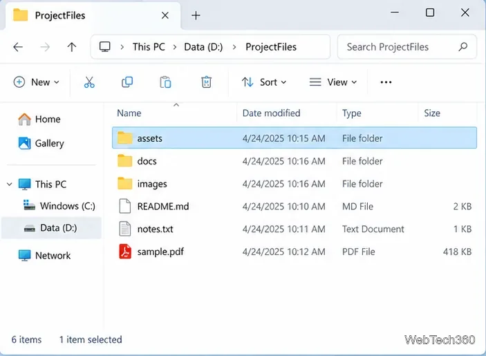This screenshot has height=356, width=486.
Task: Click the sample.pdf red PDF icon
Action: (x=125, y=252)
